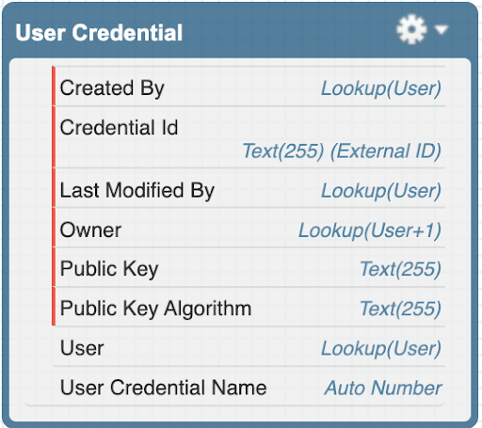Screen dimensions: 482x428
Task: Select the Public Key field
Action: [x=249, y=267]
